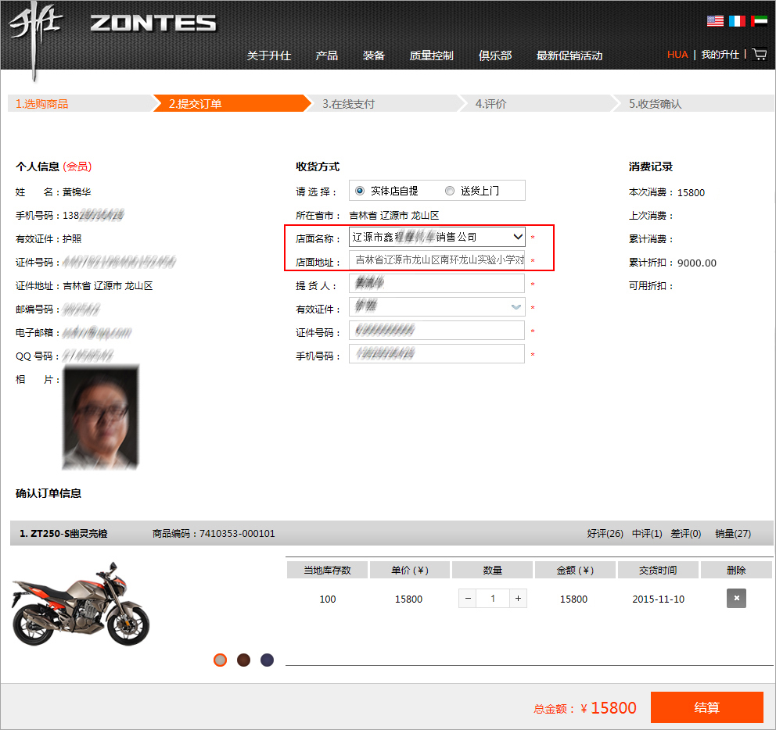Select 实体店自提 pickup option
This screenshot has height=730, width=776.
click(x=360, y=191)
